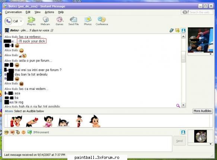Image resolution: width=217 pixels, height=160 pixels.
Task: Open the Games toolbar icon
Action: click(x=60, y=21)
